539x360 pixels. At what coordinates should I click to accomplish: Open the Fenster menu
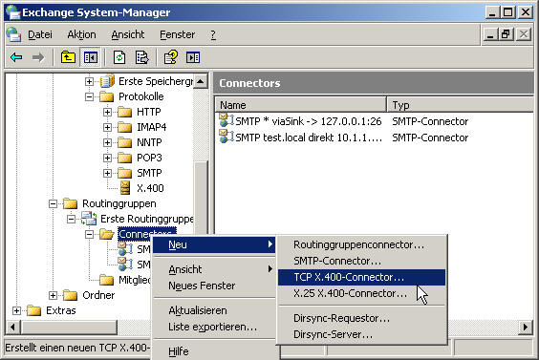tap(178, 34)
